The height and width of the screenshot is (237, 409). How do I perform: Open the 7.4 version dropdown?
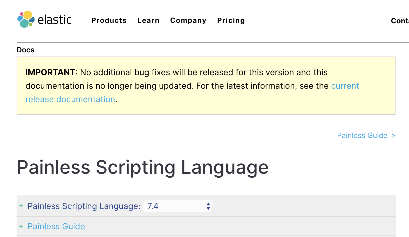(178, 206)
